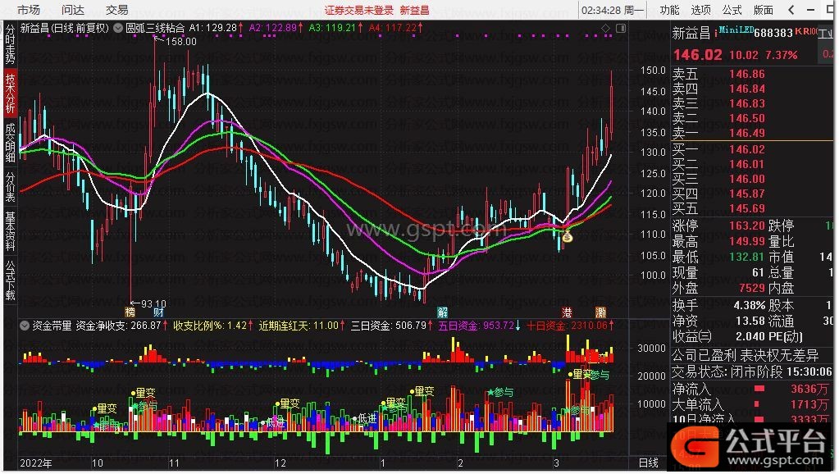Click the 激 event marker on chart
Viewport: 839px width, 474px height.
point(601,312)
